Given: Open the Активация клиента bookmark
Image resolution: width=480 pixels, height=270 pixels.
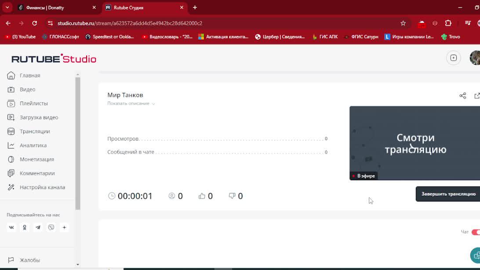Looking at the screenshot, I should coord(223,37).
